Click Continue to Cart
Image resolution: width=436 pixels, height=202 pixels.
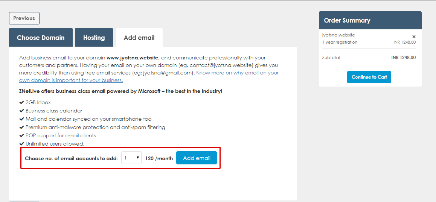point(369,77)
